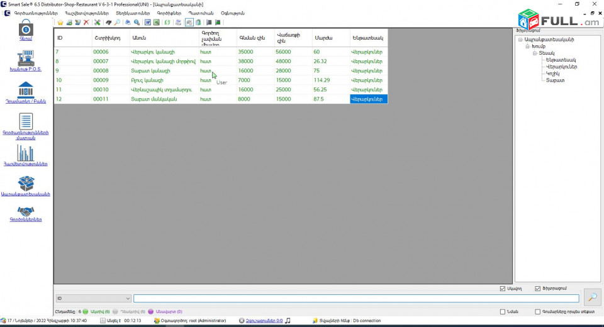
Task: Click the search magnifier button at bottom right
Action: point(593,297)
